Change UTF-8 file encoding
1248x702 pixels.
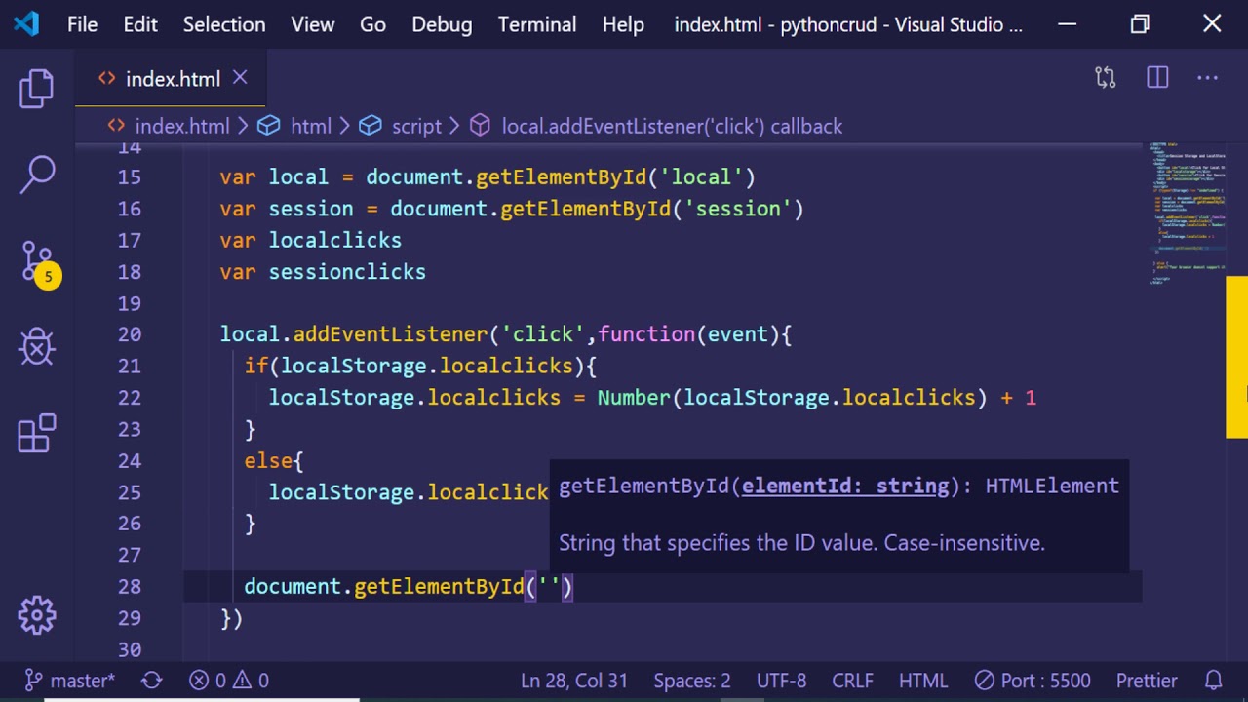tap(781, 681)
